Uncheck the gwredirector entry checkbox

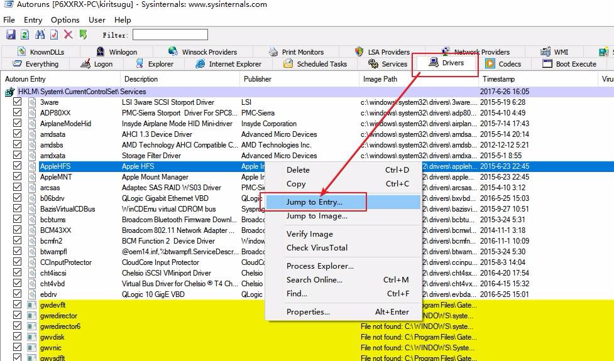(17, 315)
